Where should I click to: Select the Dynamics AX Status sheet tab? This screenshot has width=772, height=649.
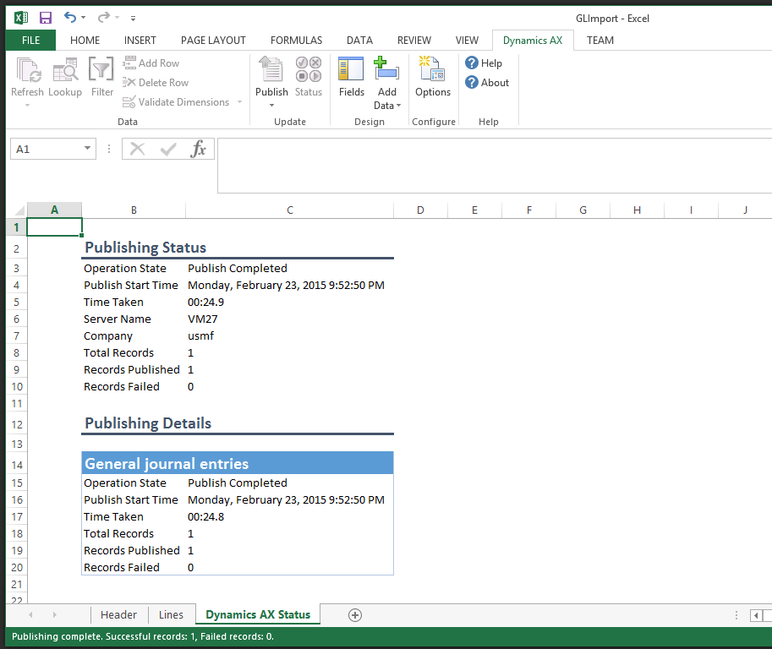(258, 614)
